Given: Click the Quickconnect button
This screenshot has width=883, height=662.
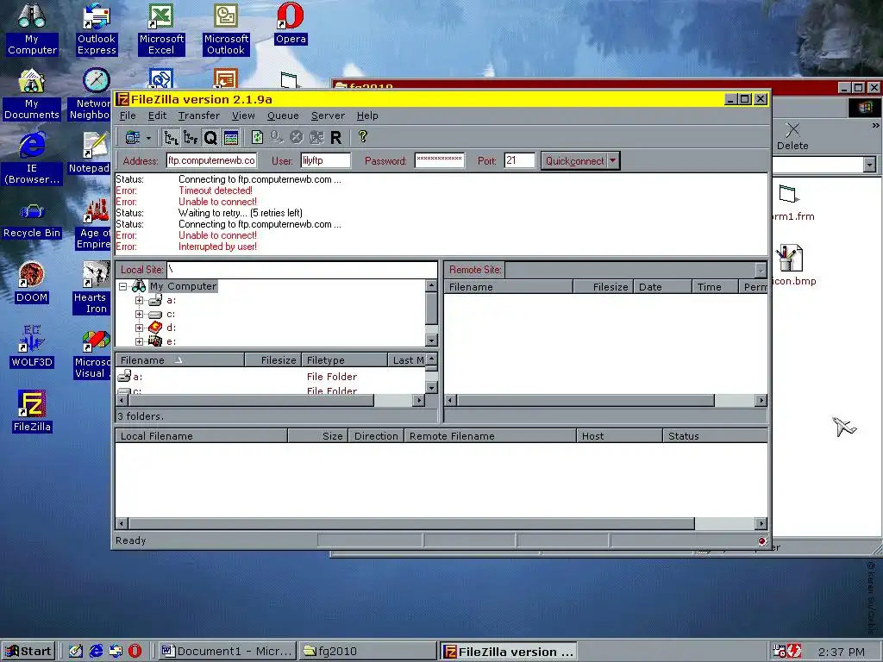Looking at the screenshot, I should click(x=573, y=161).
